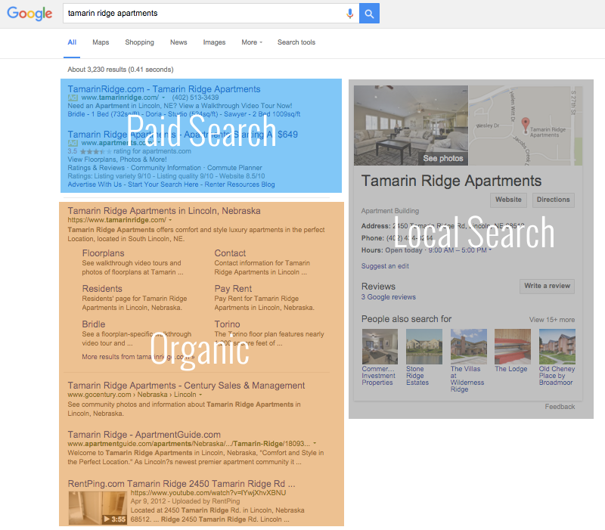Open the Residents sitelink
The image size is (605, 530).
tap(102, 289)
